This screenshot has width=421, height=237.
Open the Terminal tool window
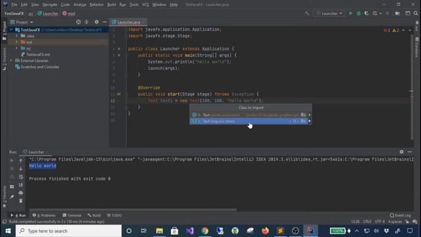(x=72, y=215)
